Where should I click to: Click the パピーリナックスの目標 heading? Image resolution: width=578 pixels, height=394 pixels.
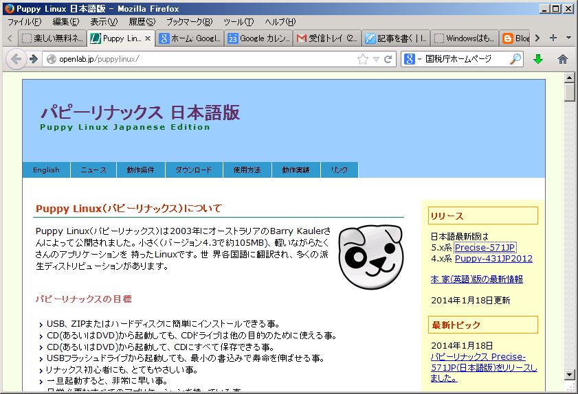[83, 299]
